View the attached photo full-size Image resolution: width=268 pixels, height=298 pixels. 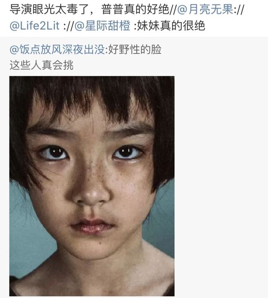pos(92,186)
